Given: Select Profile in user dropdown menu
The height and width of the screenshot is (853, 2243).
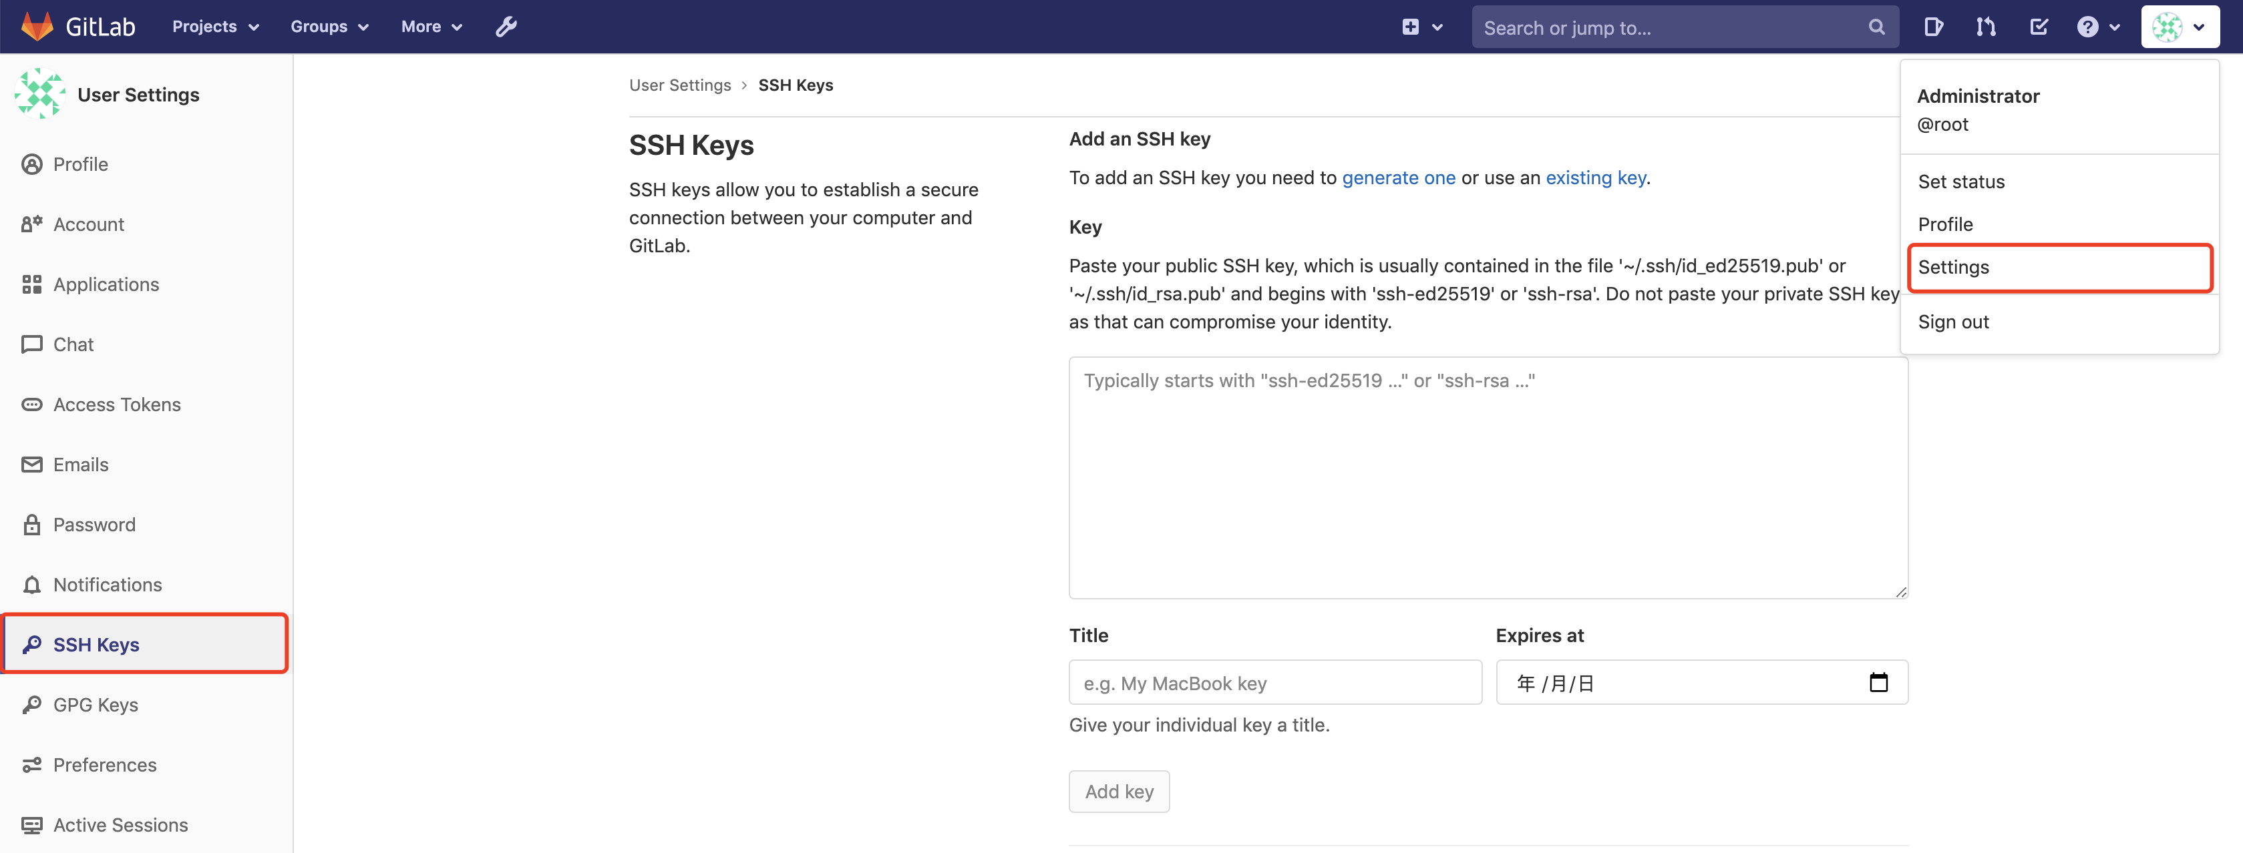Looking at the screenshot, I should (x=2059, y=224).
